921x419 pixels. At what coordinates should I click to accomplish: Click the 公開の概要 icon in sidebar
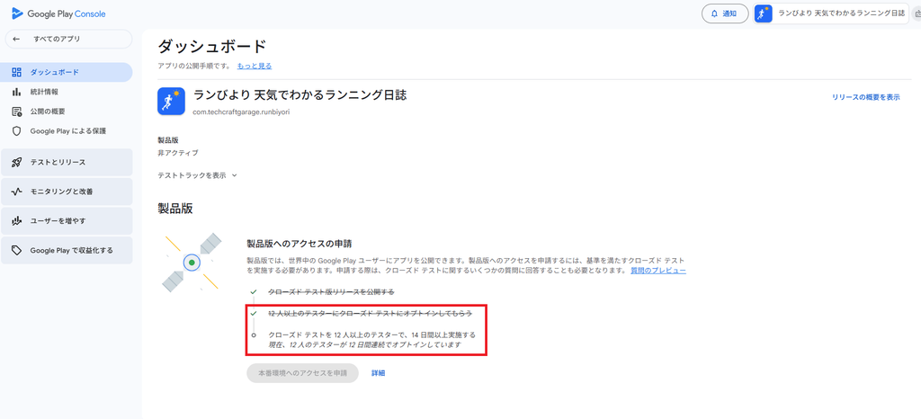[x=16, y=111]
